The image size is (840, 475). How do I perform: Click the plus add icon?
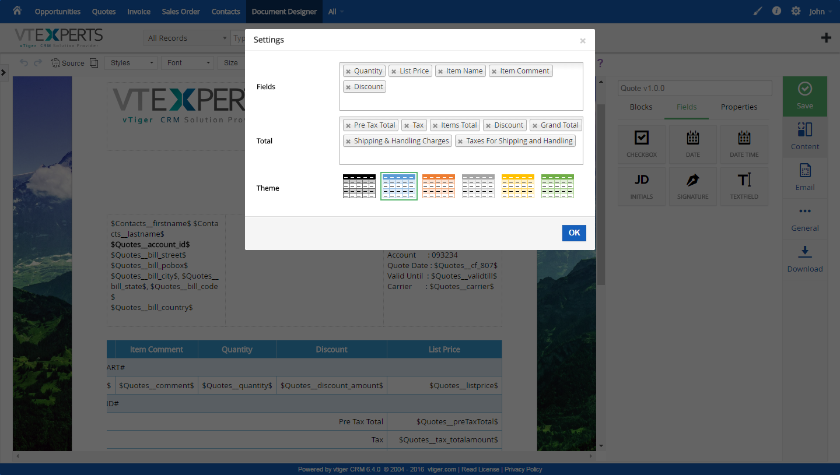point(826,38)
